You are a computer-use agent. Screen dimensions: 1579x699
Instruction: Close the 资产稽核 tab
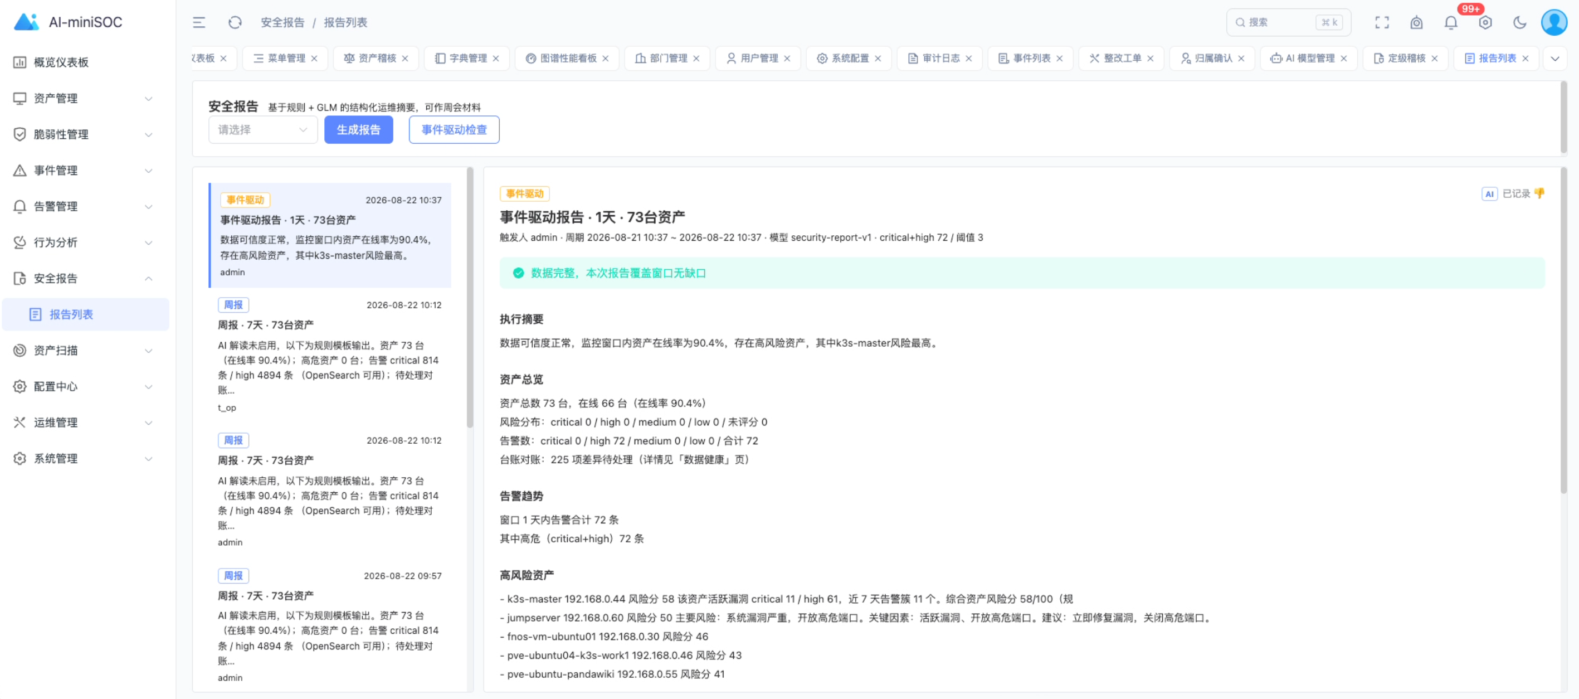(x=405, y=58)
